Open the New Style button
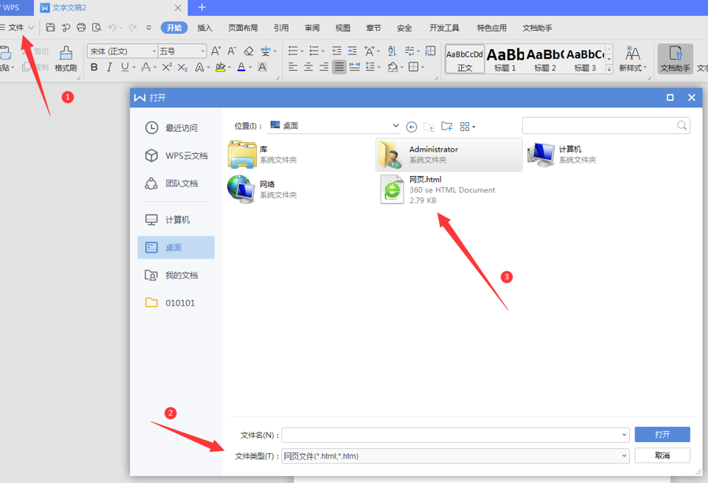 pos(632,58)
